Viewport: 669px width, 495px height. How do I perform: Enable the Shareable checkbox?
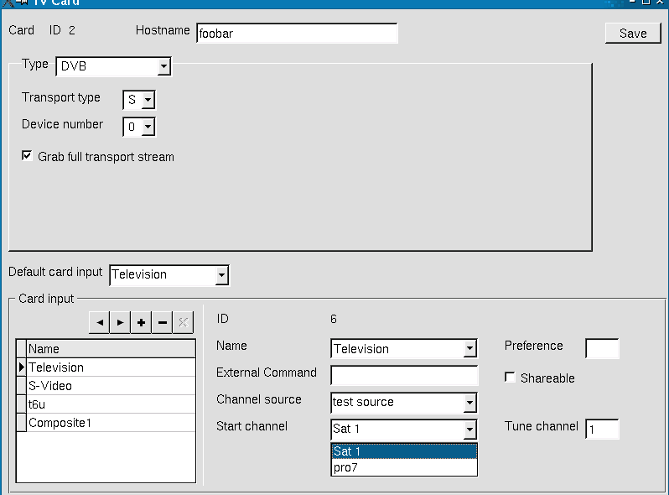point(510,378)
